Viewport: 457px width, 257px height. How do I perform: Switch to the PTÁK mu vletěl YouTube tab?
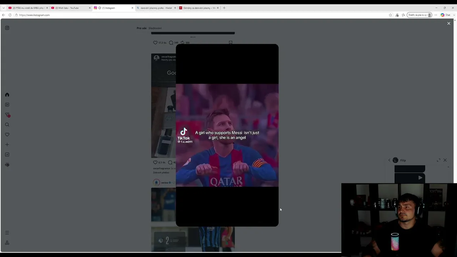click(x=28, y=8)
